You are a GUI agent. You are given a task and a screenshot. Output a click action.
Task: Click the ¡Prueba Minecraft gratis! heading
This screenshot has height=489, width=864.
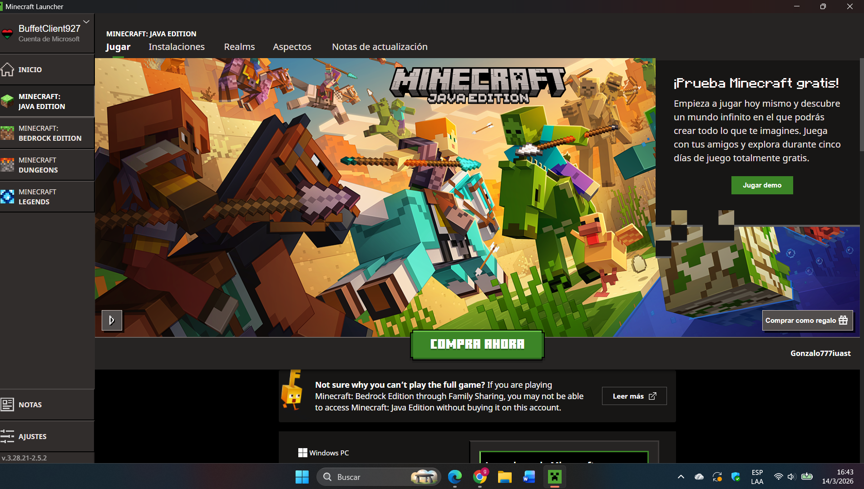point(756,83)
